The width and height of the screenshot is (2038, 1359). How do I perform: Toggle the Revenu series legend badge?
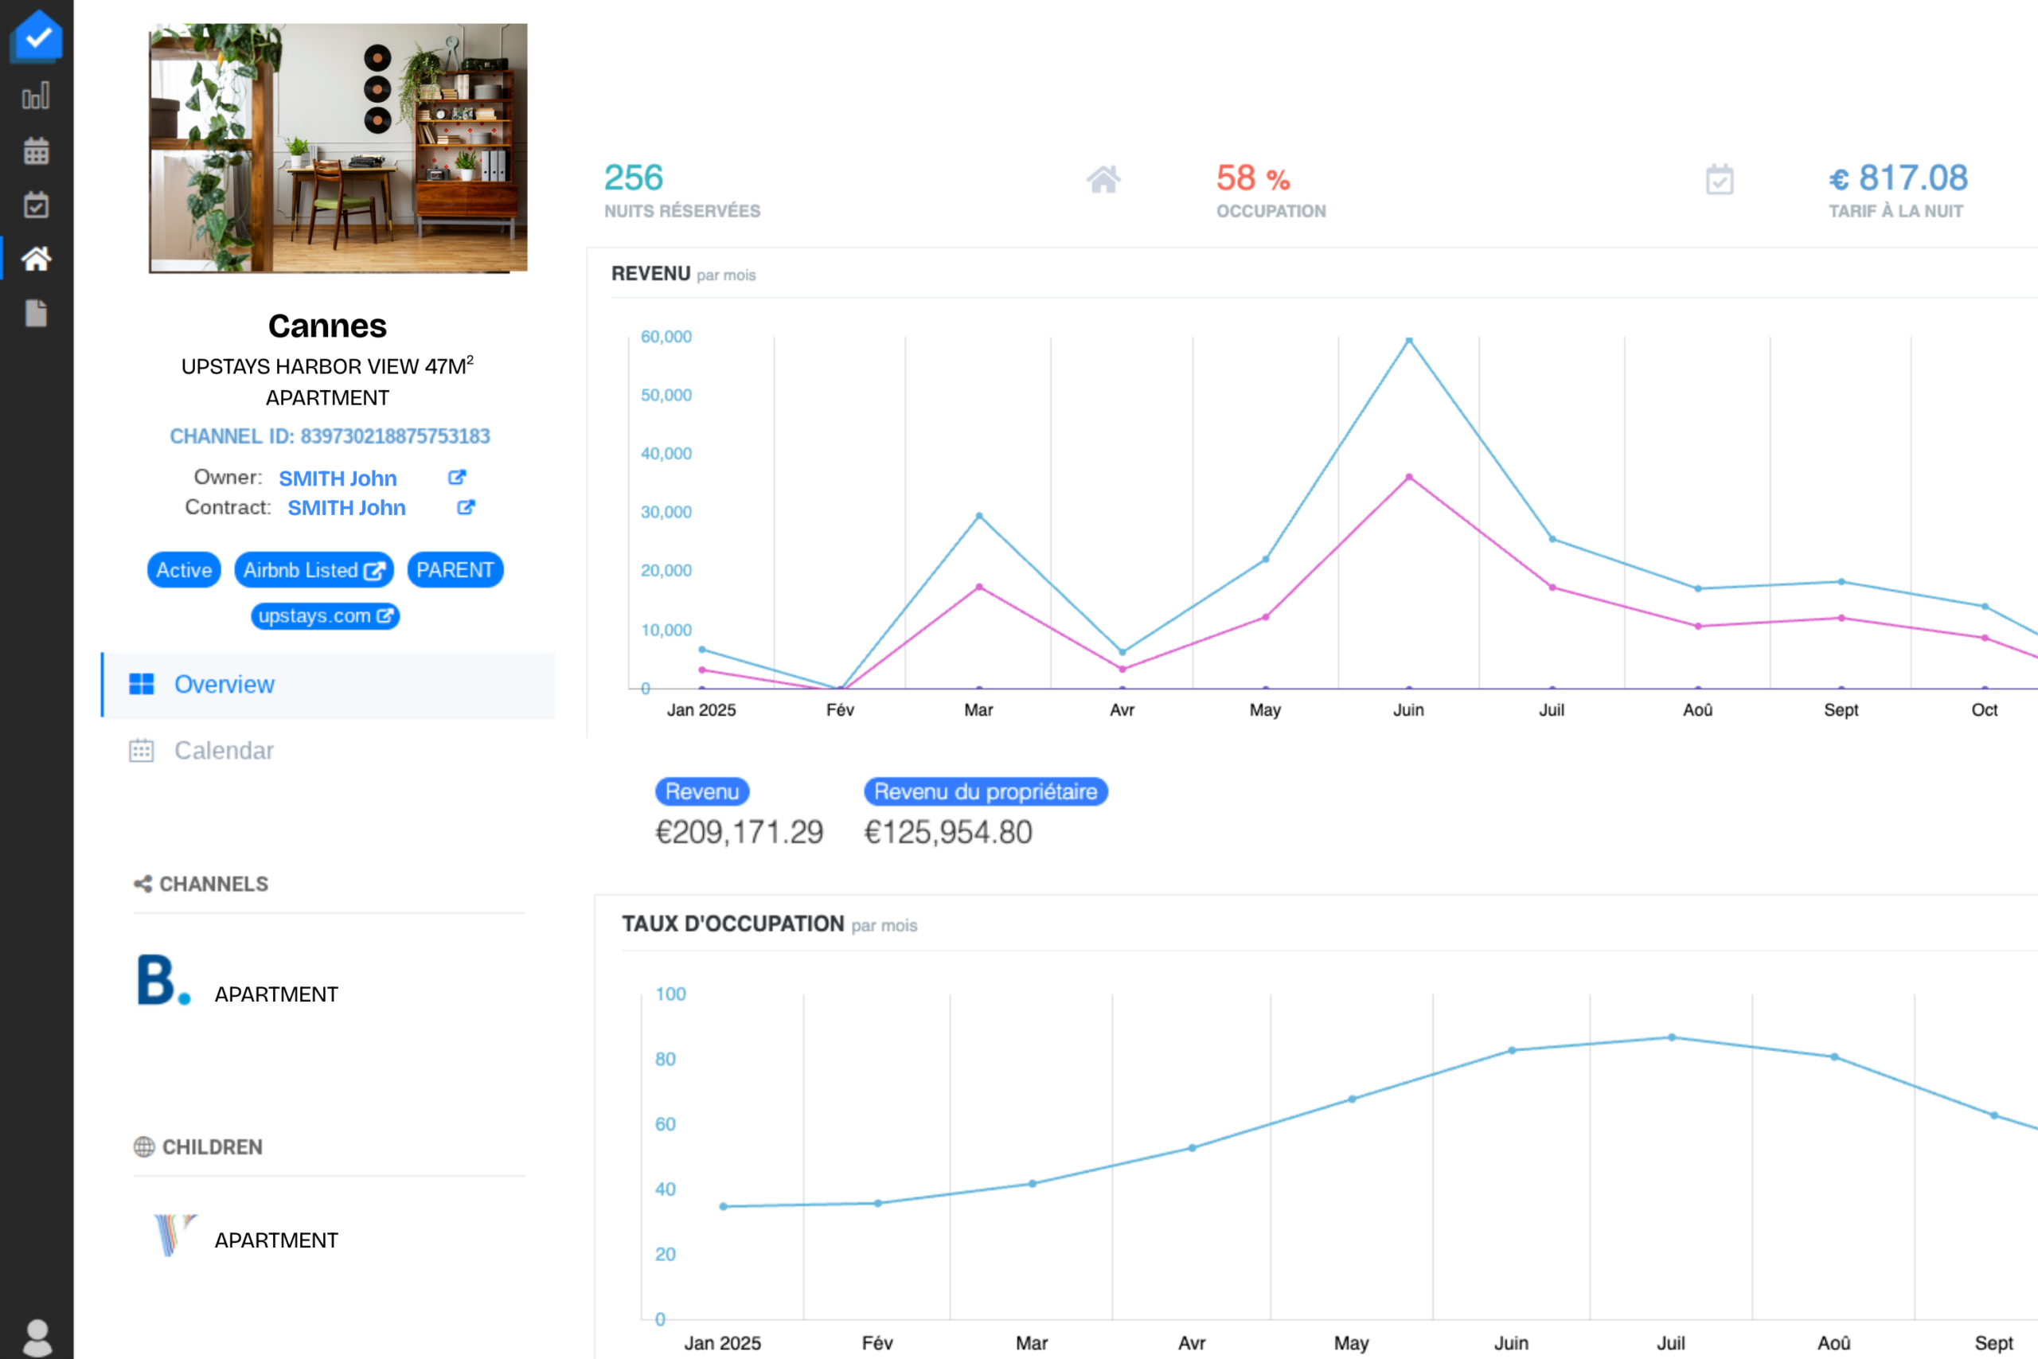point(701,791)
